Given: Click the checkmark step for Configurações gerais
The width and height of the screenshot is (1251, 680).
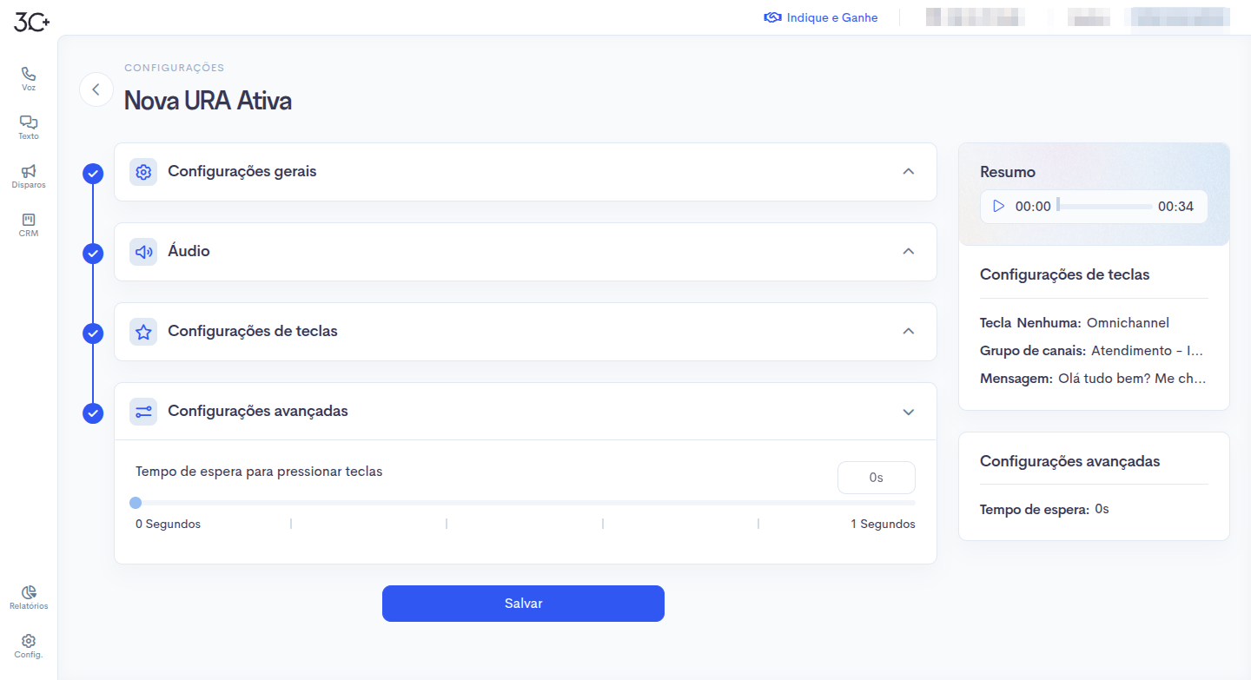Looking at the screenshot, I should click(x=93, y=174).
